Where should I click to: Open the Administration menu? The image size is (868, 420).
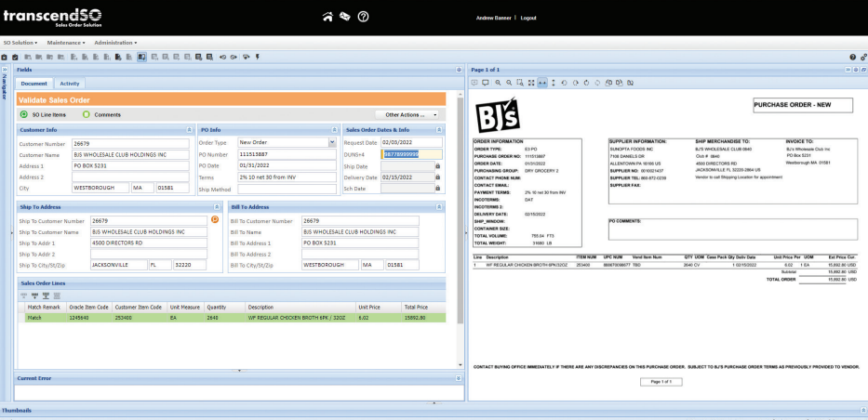tap(115, 43)
